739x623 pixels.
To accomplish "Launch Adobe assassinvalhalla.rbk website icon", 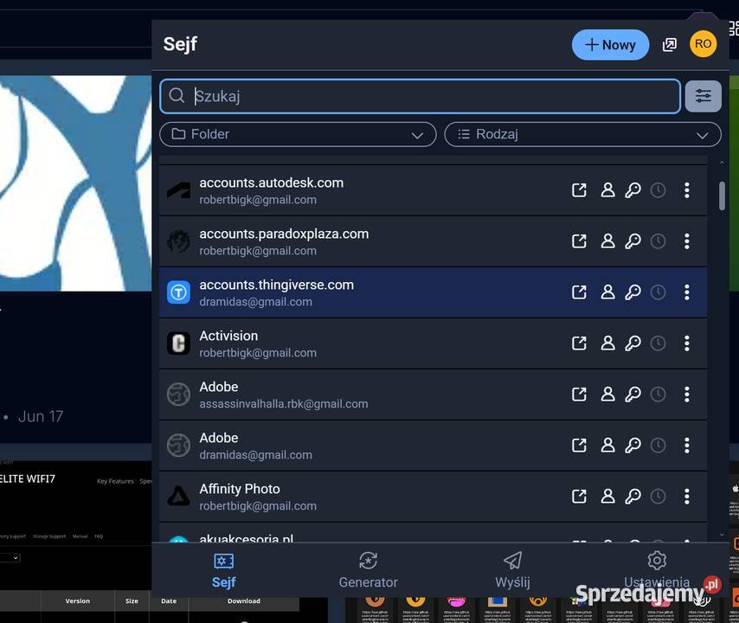I will click(x=579, y=394).
